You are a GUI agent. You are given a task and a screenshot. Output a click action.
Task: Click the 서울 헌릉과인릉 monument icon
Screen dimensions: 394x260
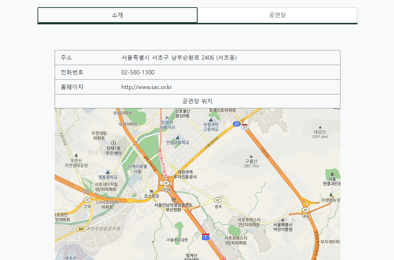tap(332, 174)
